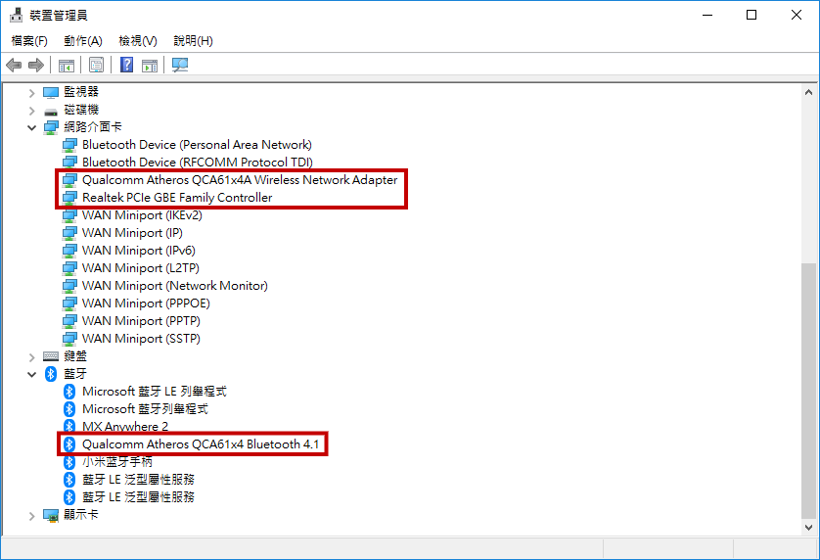Click the 網路介面卡 network adapter category icon
This screenshot has width=820, height=560.
coord(51,127)
